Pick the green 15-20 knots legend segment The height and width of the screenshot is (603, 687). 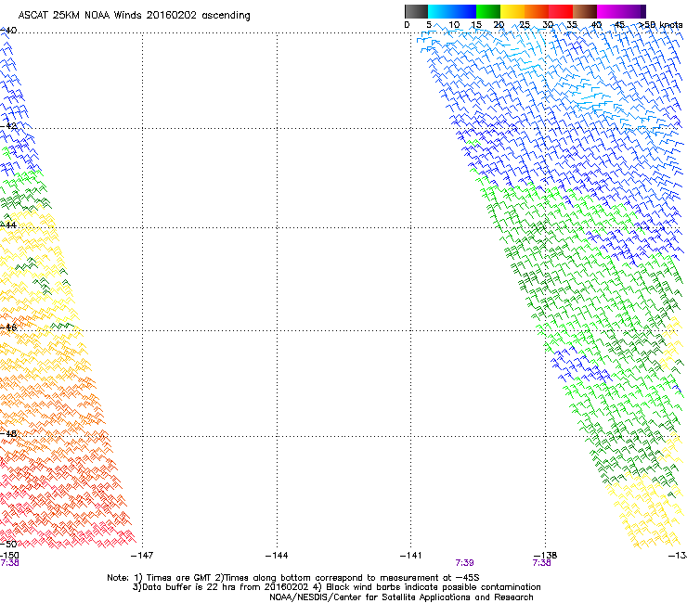point(488,11)
